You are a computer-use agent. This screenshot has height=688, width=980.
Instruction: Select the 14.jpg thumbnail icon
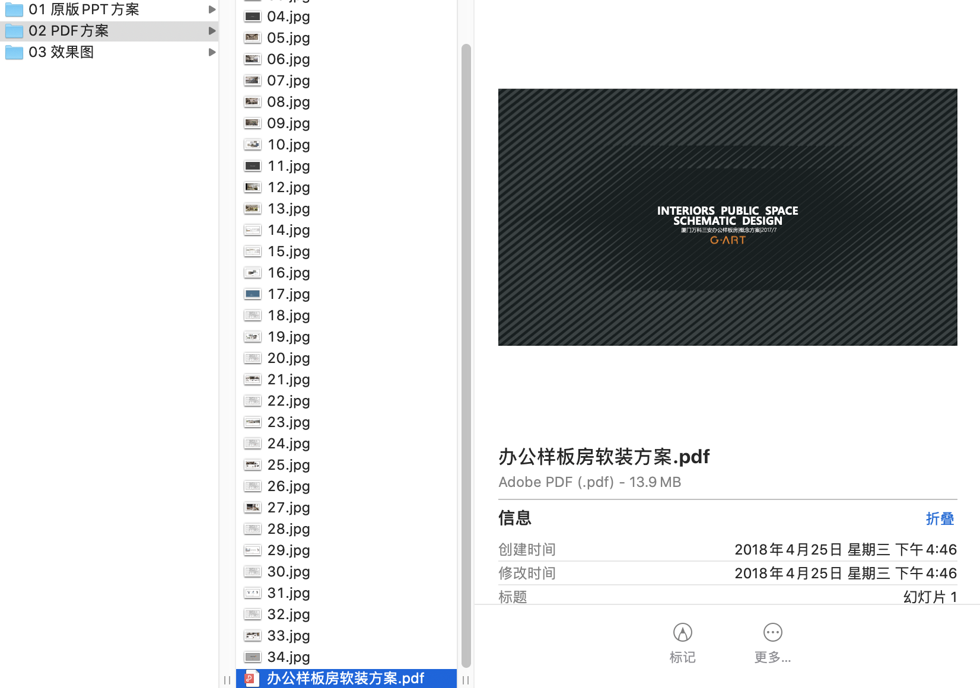(253, 230)
